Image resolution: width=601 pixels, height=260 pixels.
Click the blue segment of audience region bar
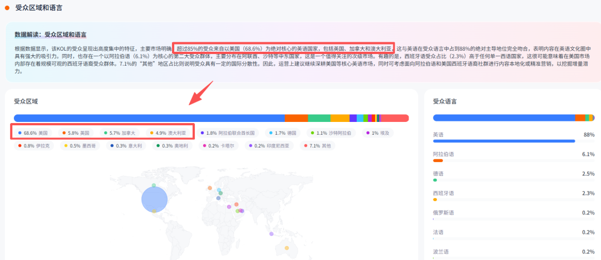(149, 118)
